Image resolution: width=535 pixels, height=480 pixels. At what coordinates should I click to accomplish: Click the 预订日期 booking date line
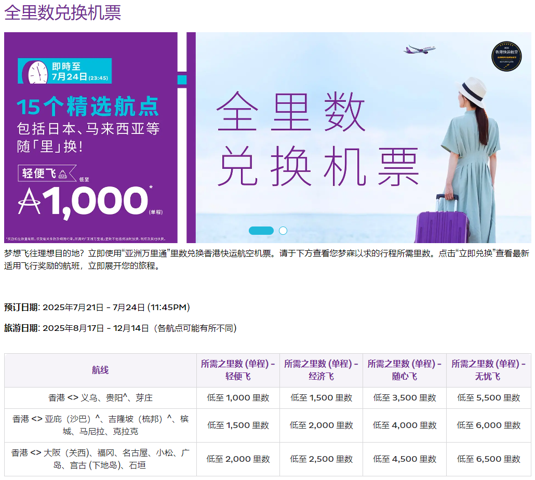[97, 308]
